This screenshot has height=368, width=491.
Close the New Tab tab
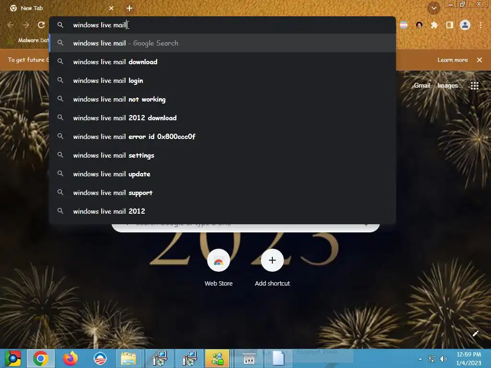coord(111,8)
